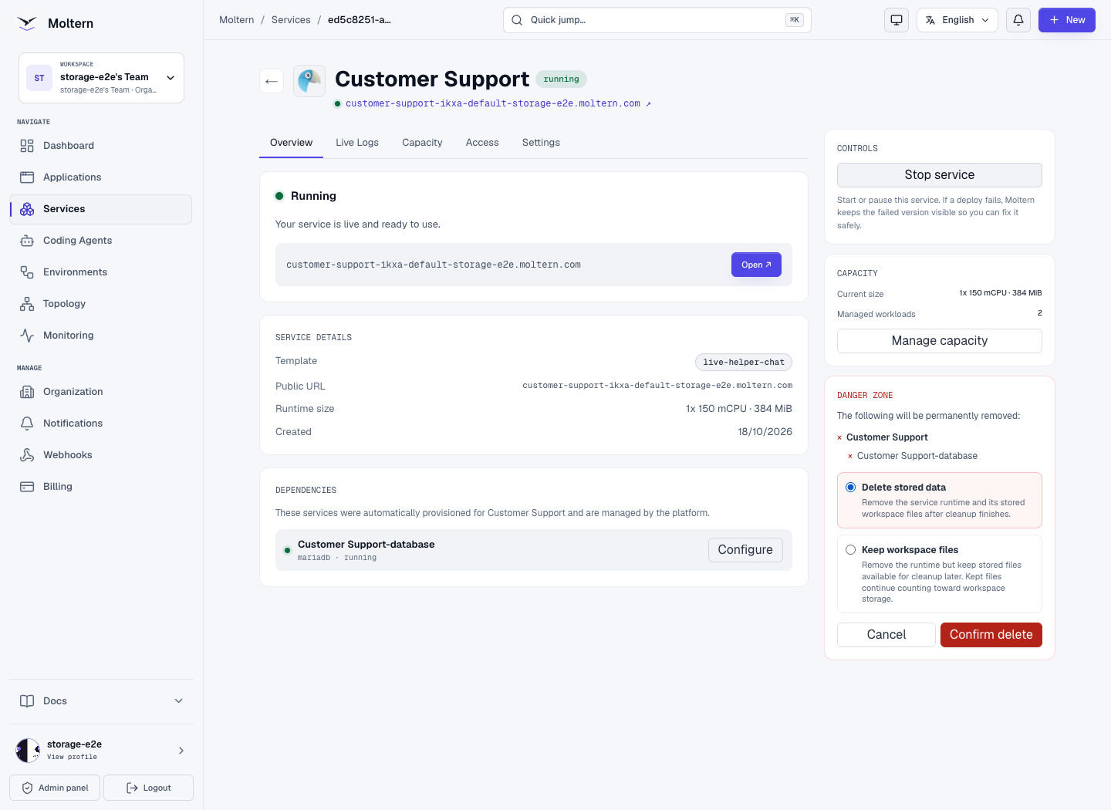Click the New button
The height and width of the screenshot is (810, 1111).
pos(1067,20)
